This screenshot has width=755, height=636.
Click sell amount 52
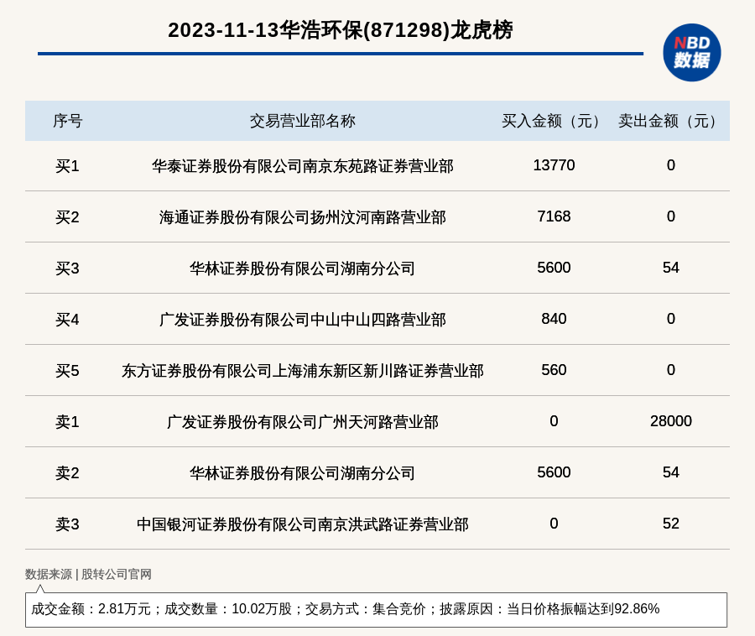pos(671,523)
